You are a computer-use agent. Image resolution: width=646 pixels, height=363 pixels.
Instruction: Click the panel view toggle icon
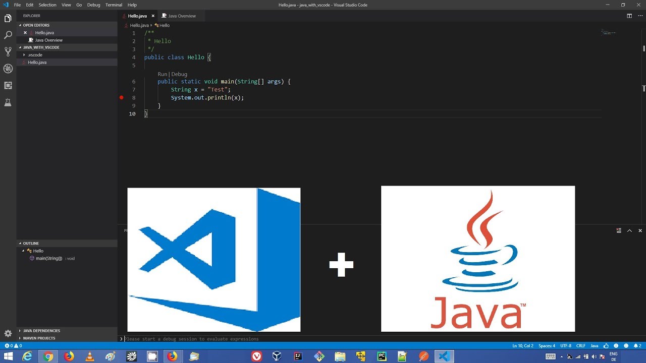click(x=619, y=230)
